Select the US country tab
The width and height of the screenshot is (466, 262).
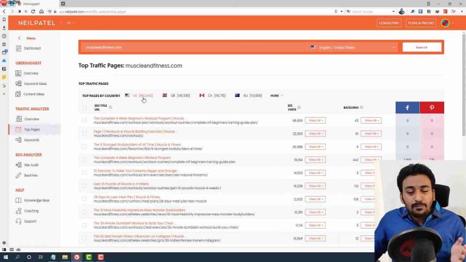pos(139,95)
